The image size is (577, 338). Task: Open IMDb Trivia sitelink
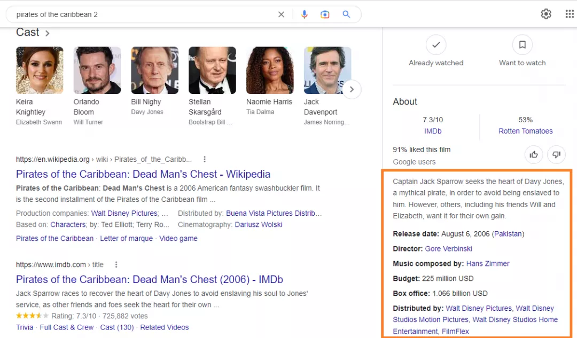pyautogui.click(x=25, y=327)
